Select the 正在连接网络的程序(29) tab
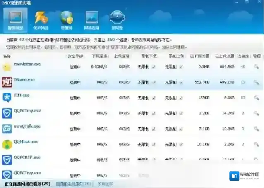 pyautogui.click(x=27, y=183)
